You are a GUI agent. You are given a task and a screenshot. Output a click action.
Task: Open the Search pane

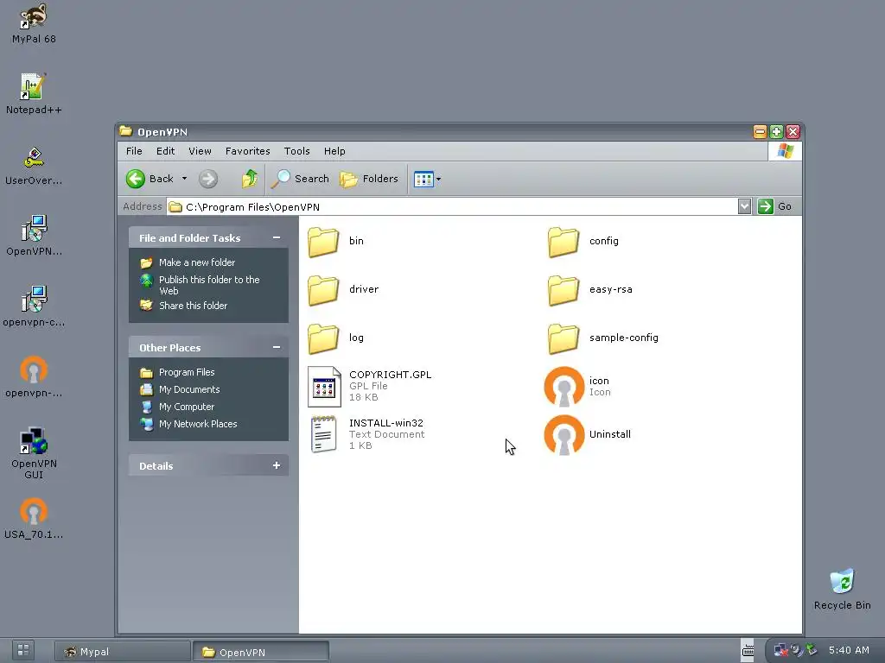300,179
